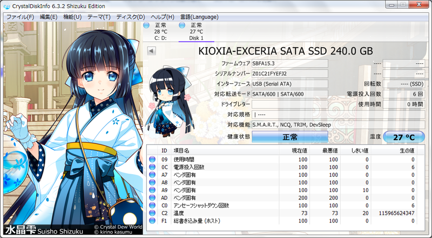
Task: Click the supported features field with S.M.A.R.T.
Action: (339, 124)
